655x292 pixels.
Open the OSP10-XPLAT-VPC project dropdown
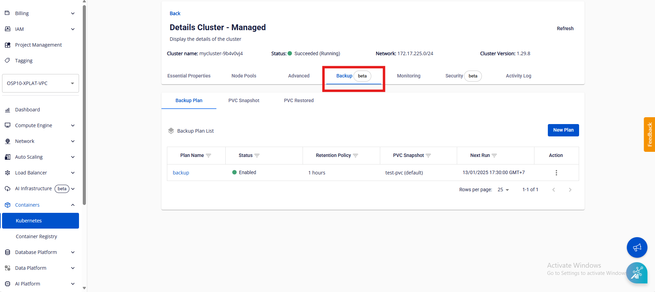click(41, 83)
